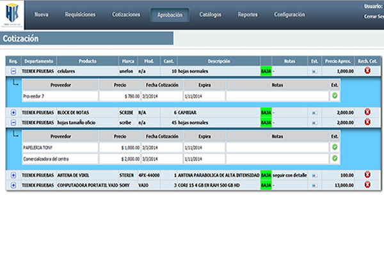Screen dimensions: 384x256
Task: Click status icon in ANTENA DE VINIL row
Action: tap(314, 175)
